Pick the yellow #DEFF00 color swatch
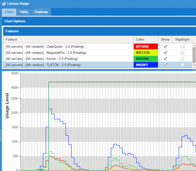The height and width of the screenshot is (171, 196). (145, 53)
